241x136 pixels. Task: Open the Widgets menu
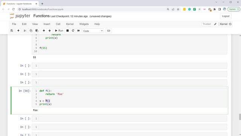[84, 24]
